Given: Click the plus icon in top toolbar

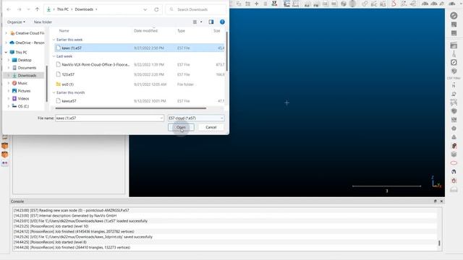Looking at the screenshot, I should [256, 4].
